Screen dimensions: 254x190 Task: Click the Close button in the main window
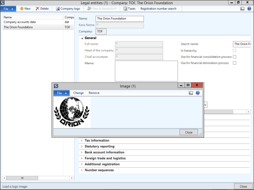point(243,186)
